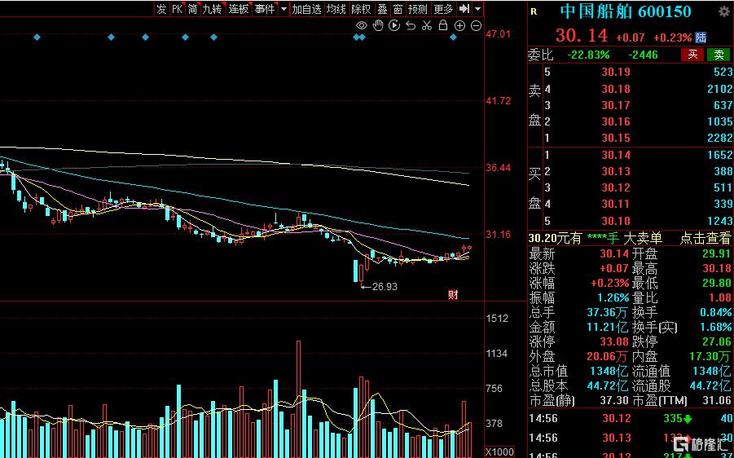The width and height of the screenshot is (734, 458).
Task: Open settings gear in quote panel
Action: point(723,11)
